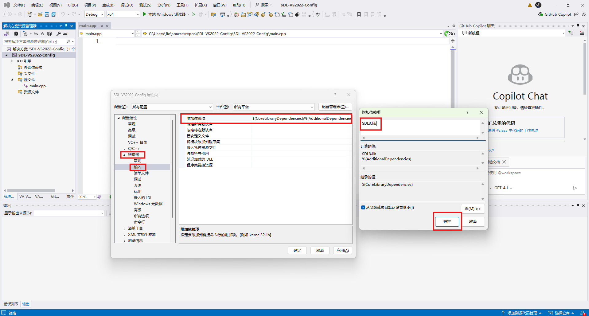Image resolution: width=589 pixels, height=316 pixels.
Task: Click the Save All toolbar icon
Action: coord(53,14)
